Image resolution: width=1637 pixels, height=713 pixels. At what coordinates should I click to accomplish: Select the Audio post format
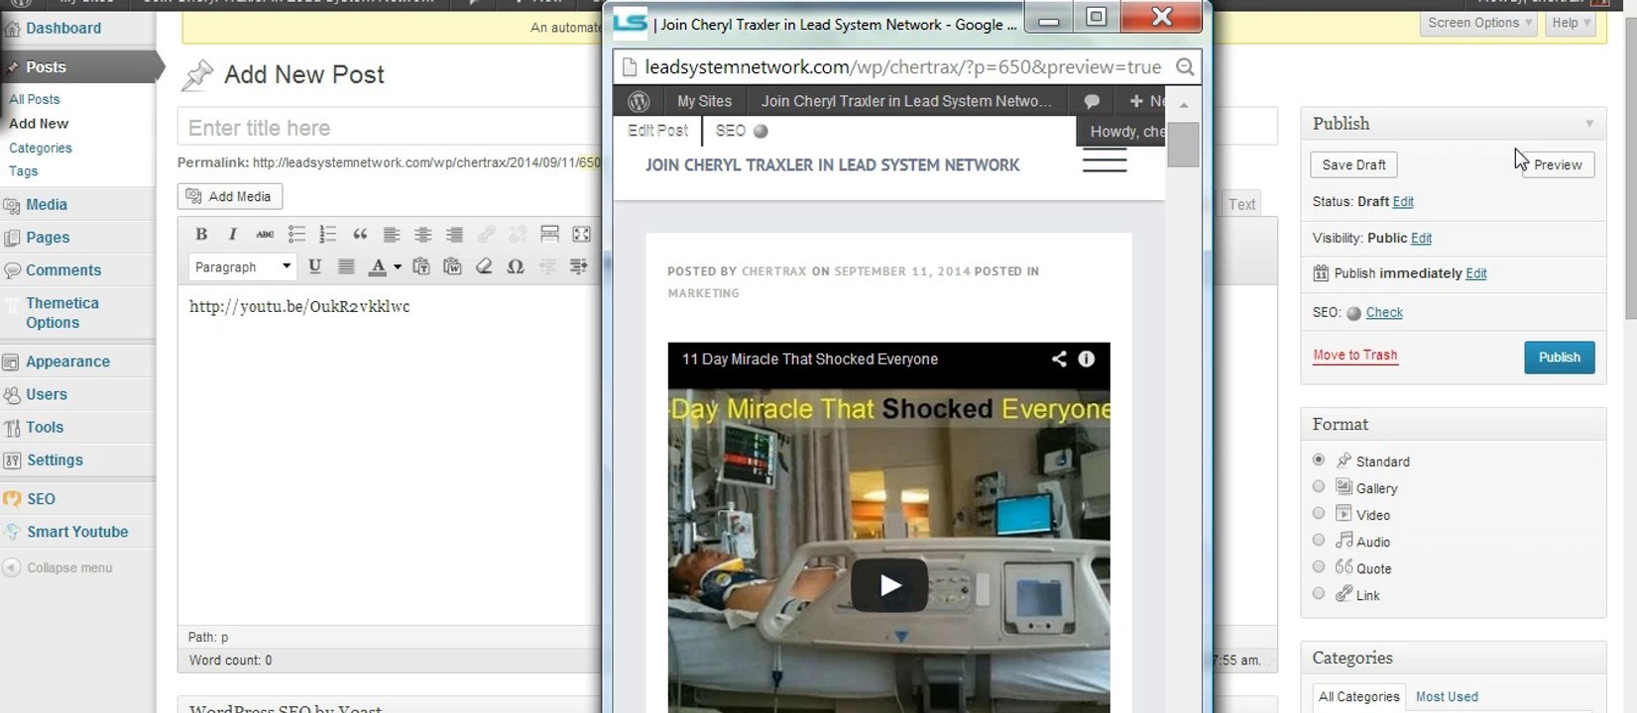tap(1319, 540)
